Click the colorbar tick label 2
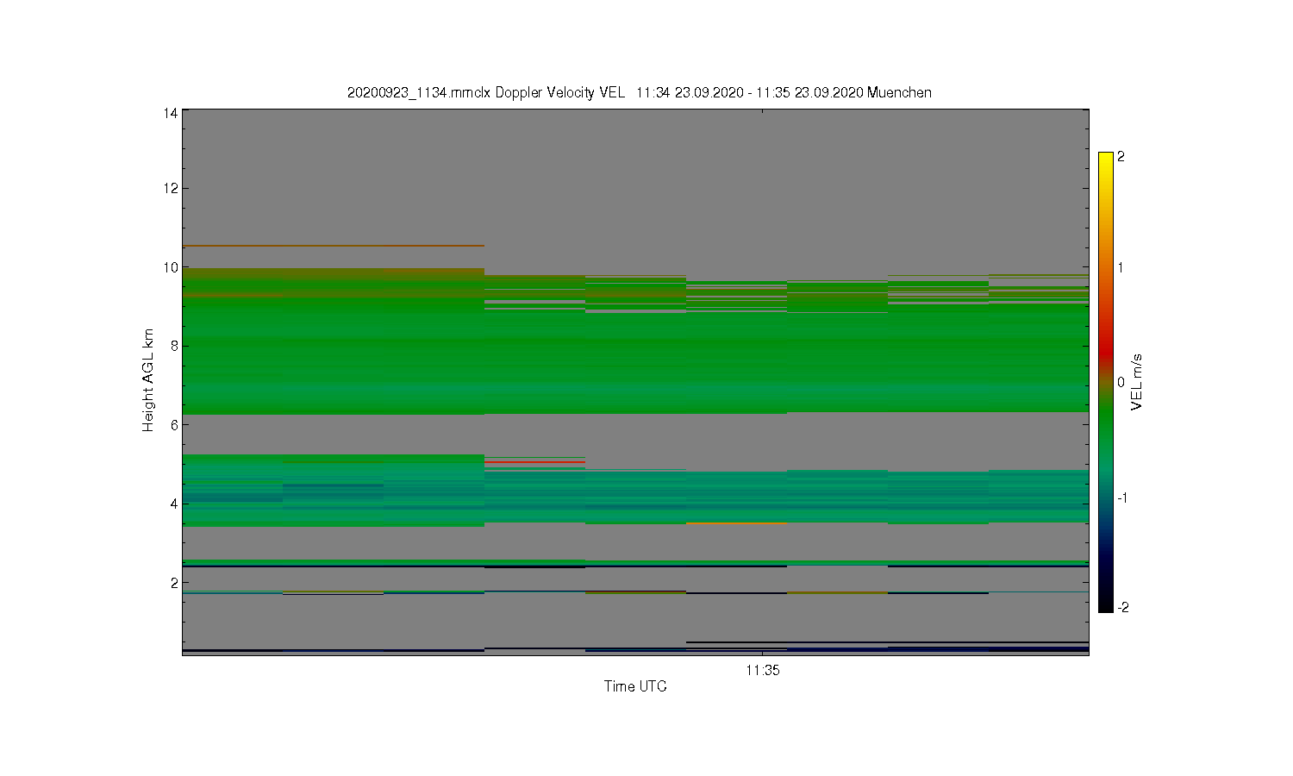The height and width of the screenshot is (776, 1293). click(1121, 157)
